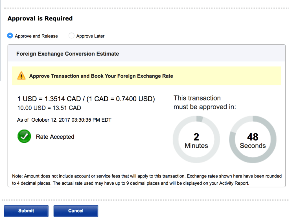Click the Foreign Exchange Conversion Estimate header
Viewport: 289px width, 219px height.
tap(68, 54)
